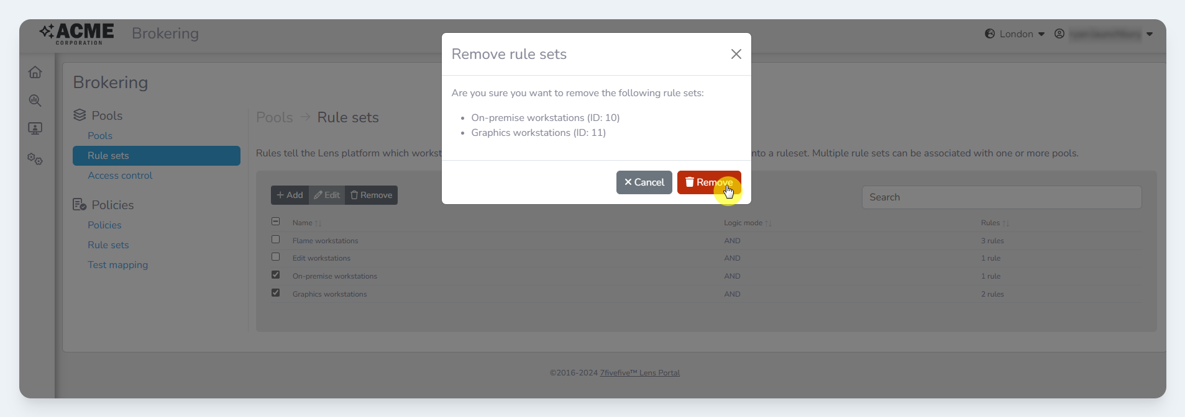Viewport: 1185px width, 417px height.
Task: Open the settings gears sidebar icon
Action: (35, 159)
